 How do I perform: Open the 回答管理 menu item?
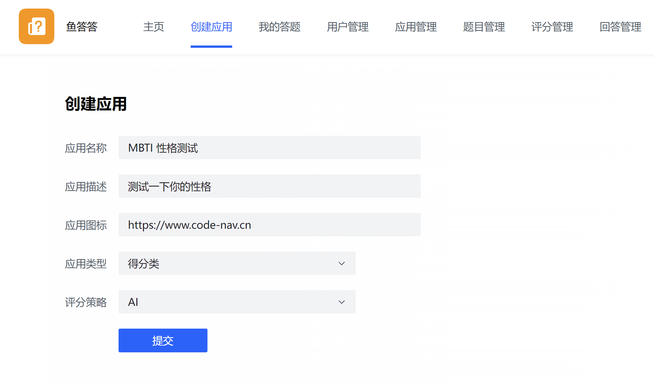[x=620, y=27]
